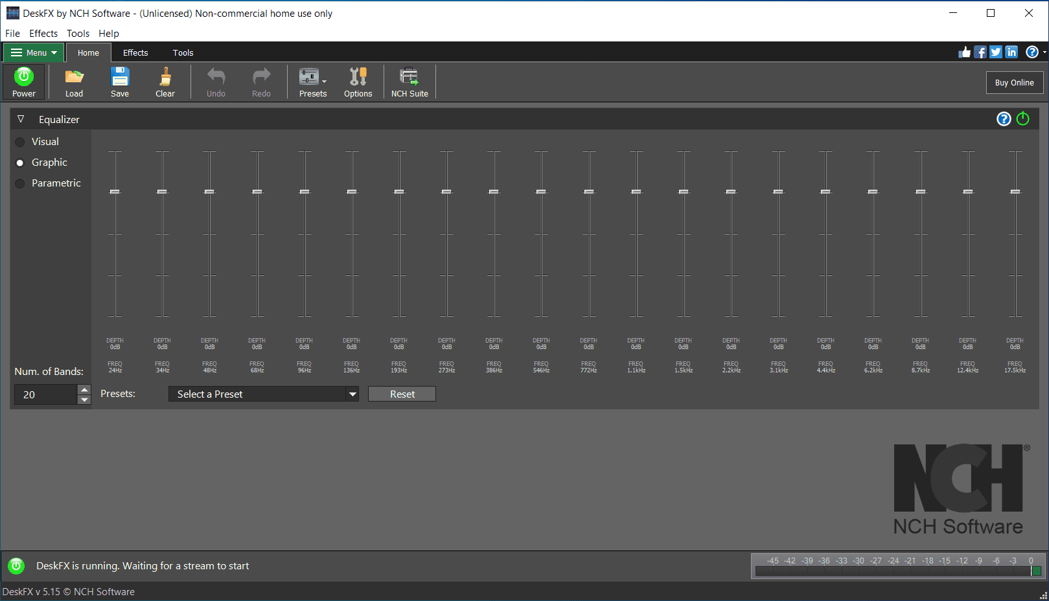This screenshot has width=1049, height=601.
Task: Toggle the Equalizer green power icon
Action: [x=1023, y=119]
